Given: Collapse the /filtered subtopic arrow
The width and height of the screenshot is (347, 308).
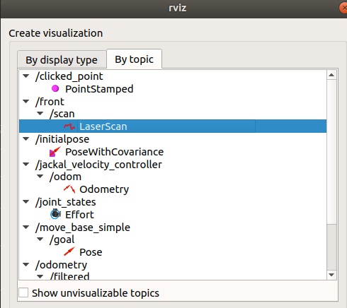Looking at the screenshot, I should click(x=40, y=276).
